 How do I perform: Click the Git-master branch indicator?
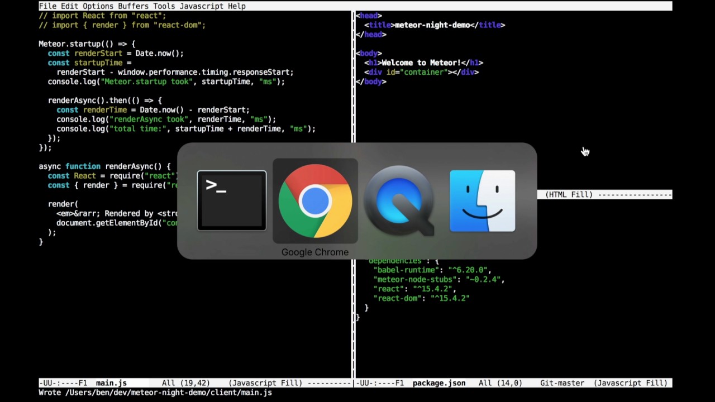(561, 383)
